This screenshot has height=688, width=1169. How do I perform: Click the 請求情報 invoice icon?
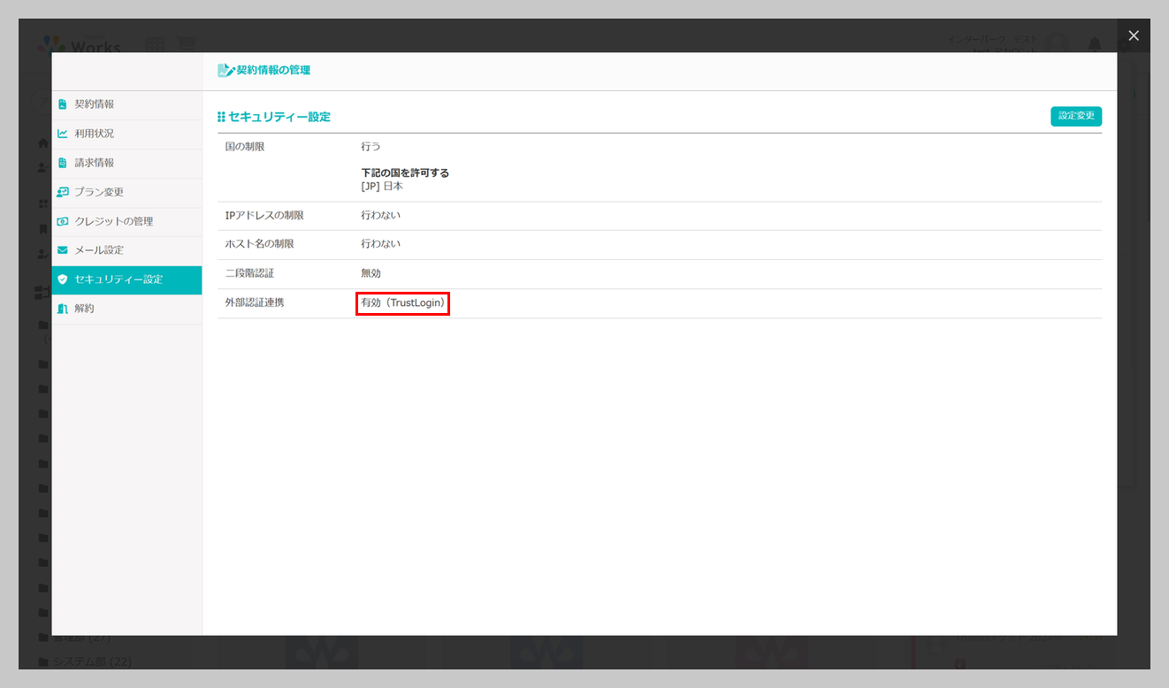(x=63, y=163)
